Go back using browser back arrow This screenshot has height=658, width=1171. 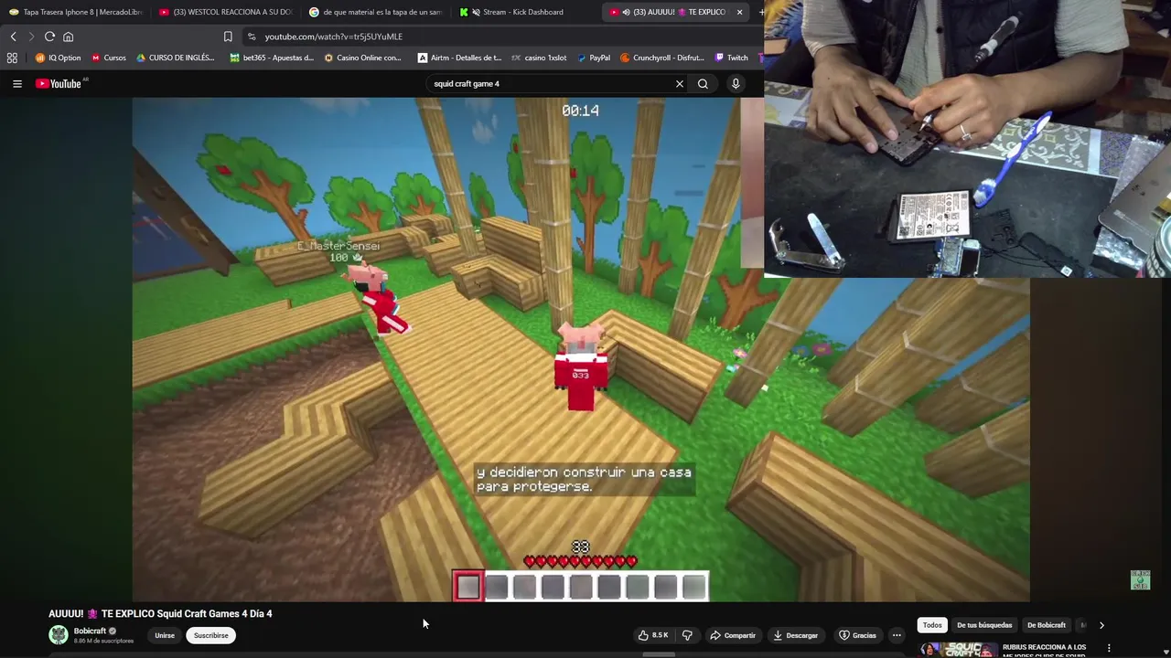(13, 37)
